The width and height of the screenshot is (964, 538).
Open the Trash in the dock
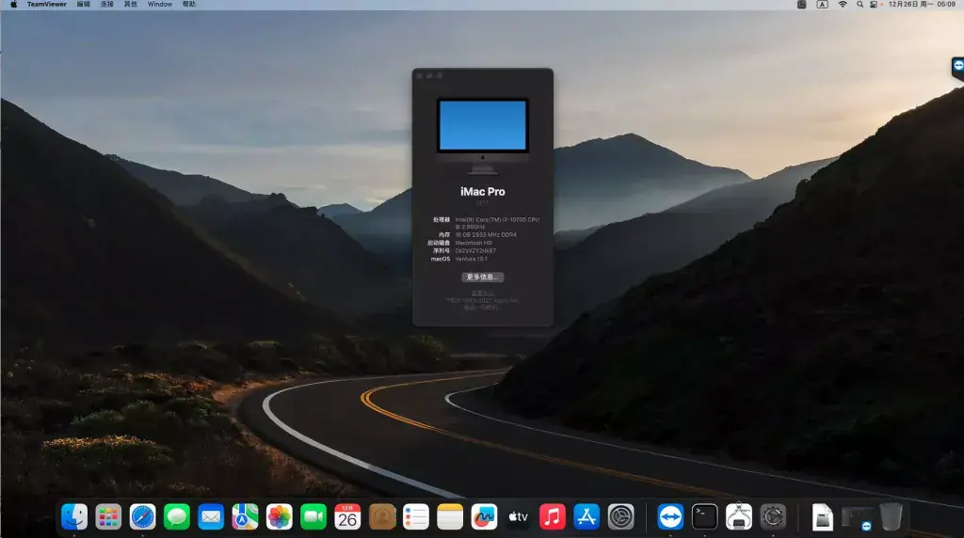891,516
